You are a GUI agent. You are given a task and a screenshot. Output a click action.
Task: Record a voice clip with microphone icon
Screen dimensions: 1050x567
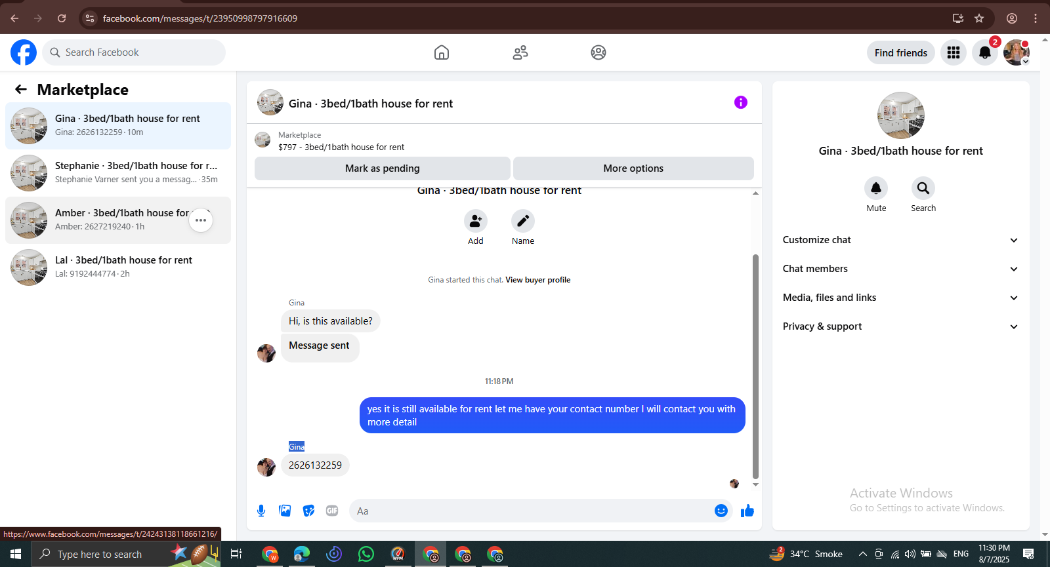pos(261,511)
